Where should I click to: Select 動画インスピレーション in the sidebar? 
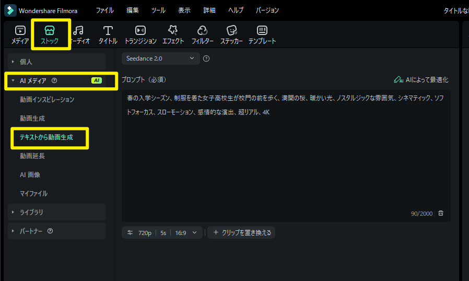47,100
